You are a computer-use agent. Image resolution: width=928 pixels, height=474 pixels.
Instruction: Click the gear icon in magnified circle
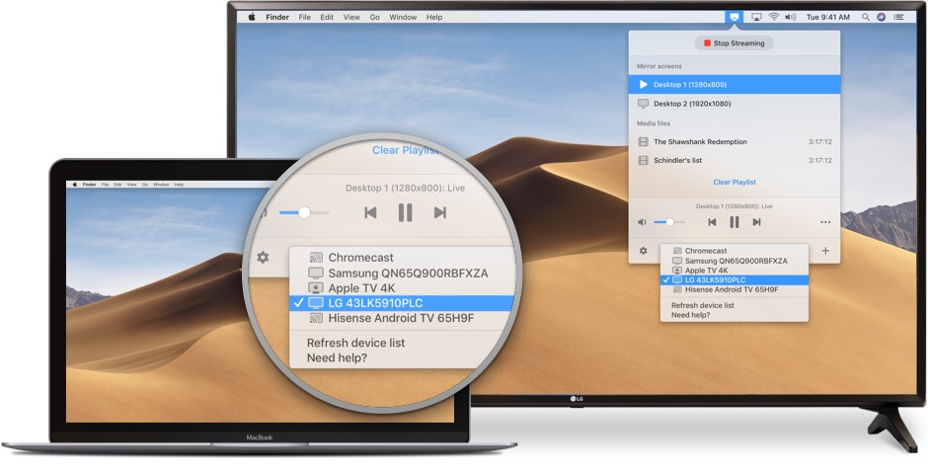coord(263,258)
